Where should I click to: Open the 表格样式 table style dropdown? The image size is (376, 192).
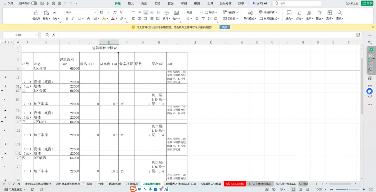268,12
